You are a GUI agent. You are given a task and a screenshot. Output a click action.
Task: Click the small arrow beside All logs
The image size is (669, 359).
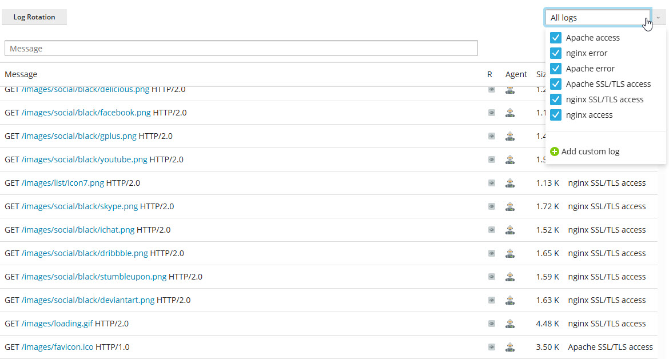[658, 18]
